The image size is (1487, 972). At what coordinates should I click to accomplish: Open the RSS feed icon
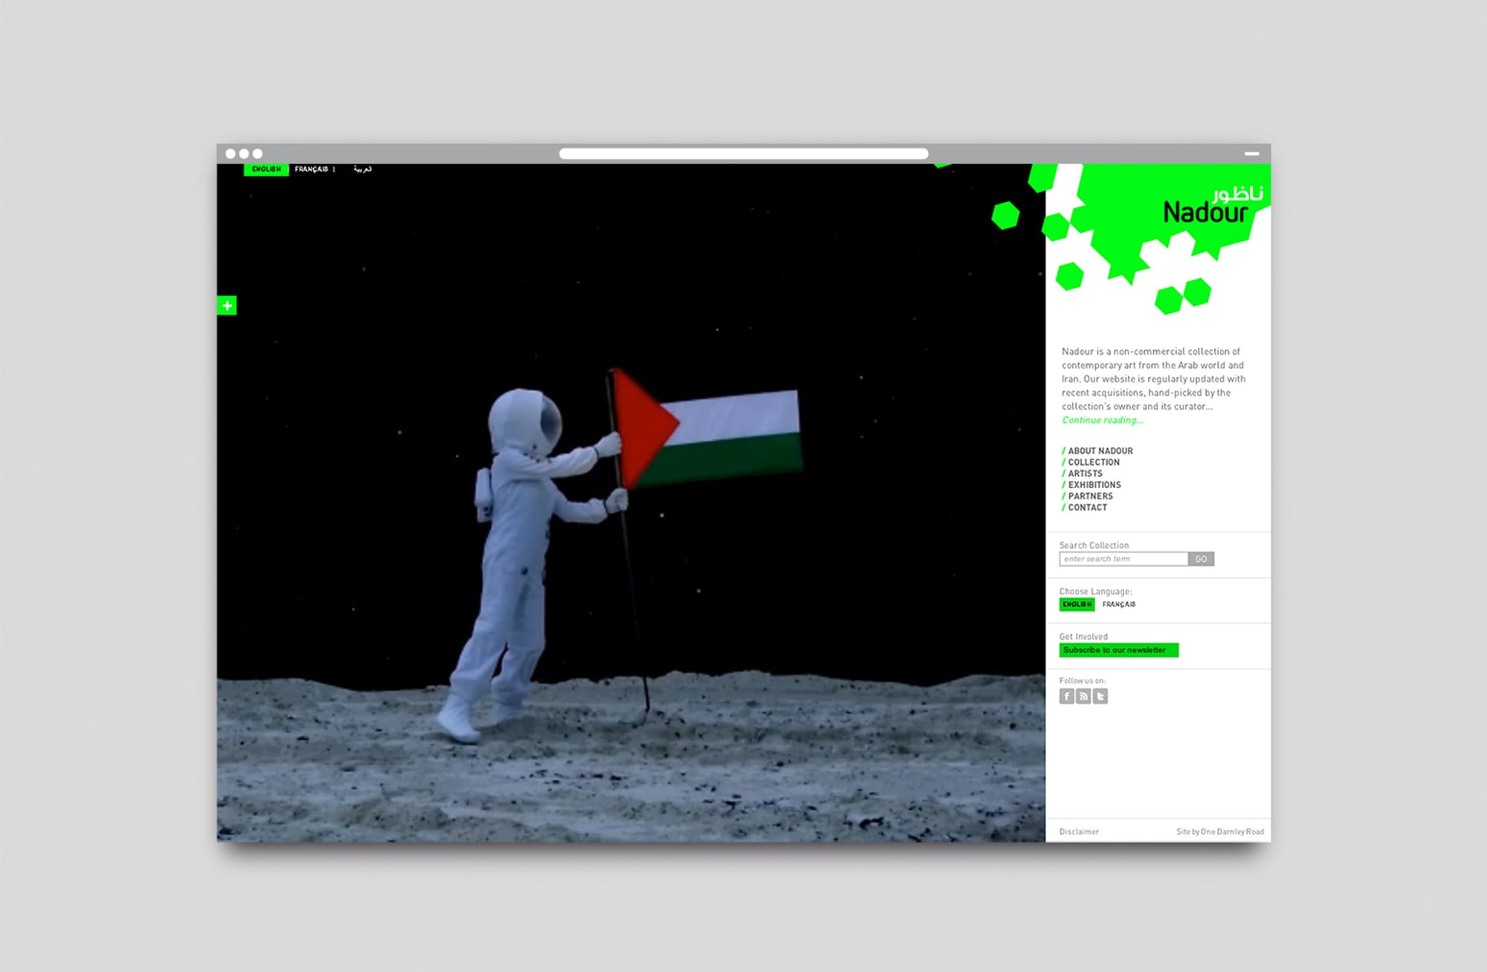tap(1083, 696)
